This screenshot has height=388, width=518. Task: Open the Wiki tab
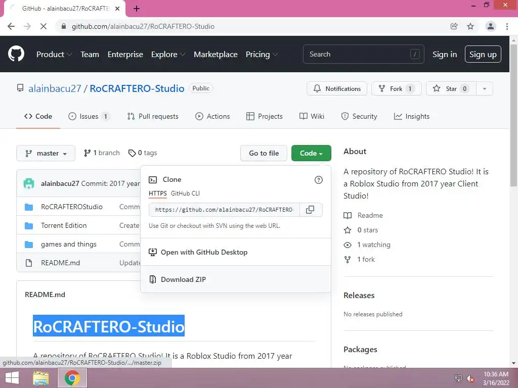(x=312, y=117)
